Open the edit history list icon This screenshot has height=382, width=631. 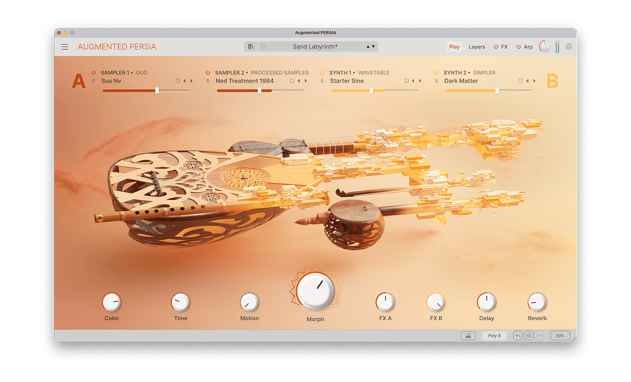point(529,335)
